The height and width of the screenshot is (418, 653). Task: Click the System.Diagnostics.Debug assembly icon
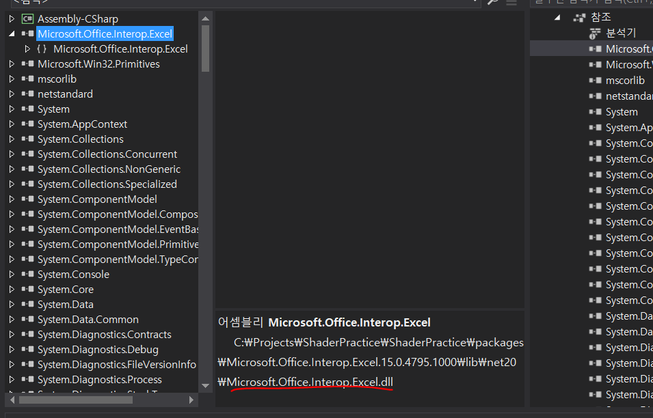coord(28,350)
